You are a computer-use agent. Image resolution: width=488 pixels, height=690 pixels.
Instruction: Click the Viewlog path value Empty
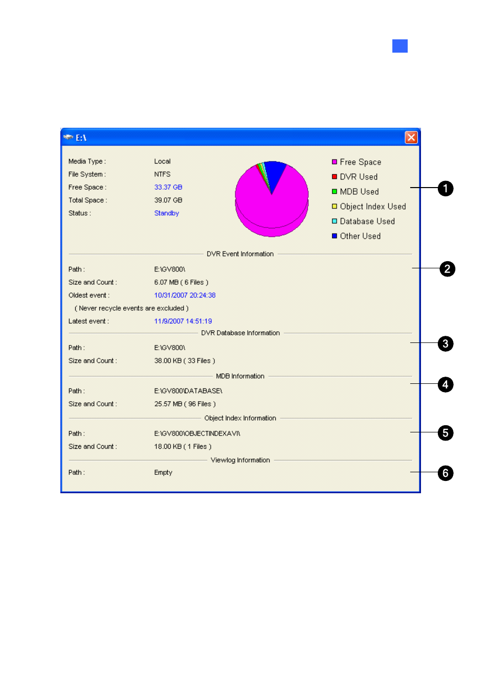(163, 473)
